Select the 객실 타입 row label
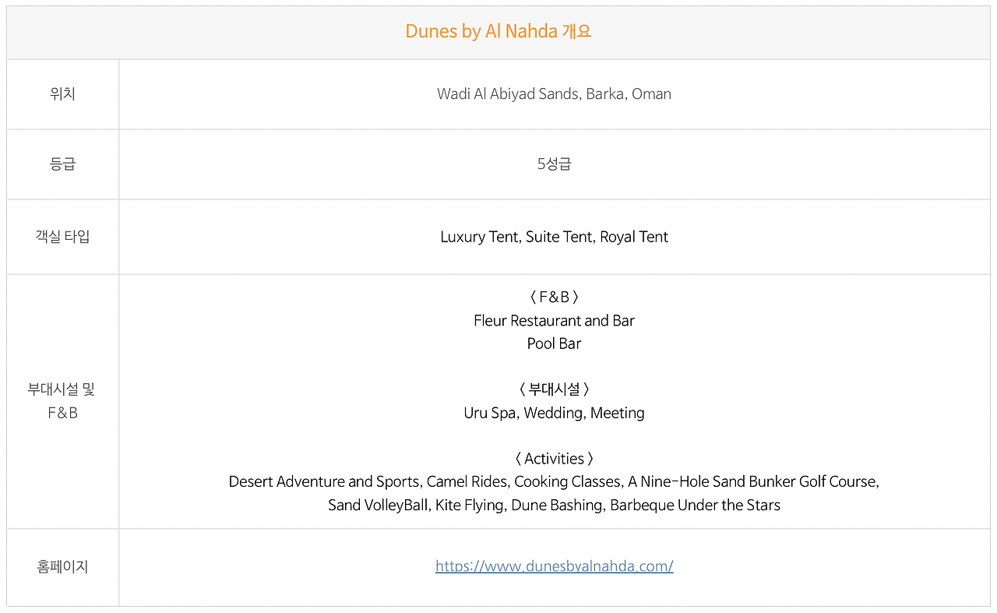This screenshot has height=613, width=997. click(62, 237)
